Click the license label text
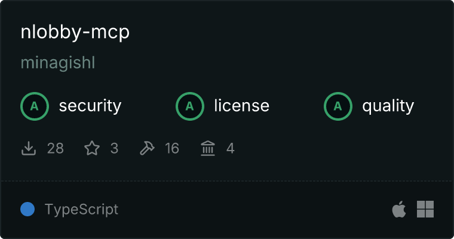 pos(242,106)
